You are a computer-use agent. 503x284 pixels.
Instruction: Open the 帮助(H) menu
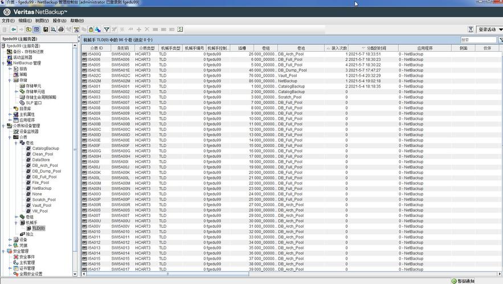coord(77,20)
